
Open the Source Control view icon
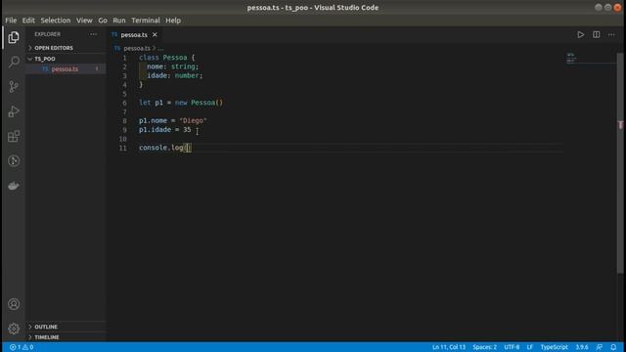click(x=14, y=87)
